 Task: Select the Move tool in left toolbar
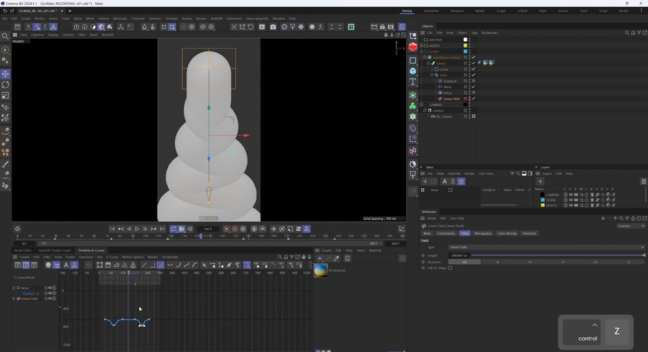(5, 74)
